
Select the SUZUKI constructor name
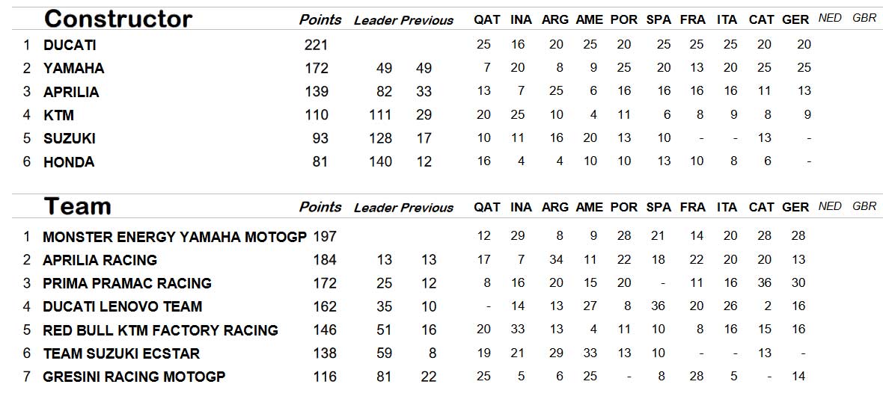coord(70,138)
